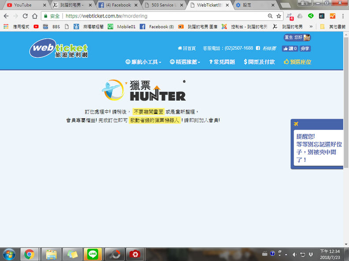
Task: Click the Facebook 分享 share button
Action: point(305,48)
